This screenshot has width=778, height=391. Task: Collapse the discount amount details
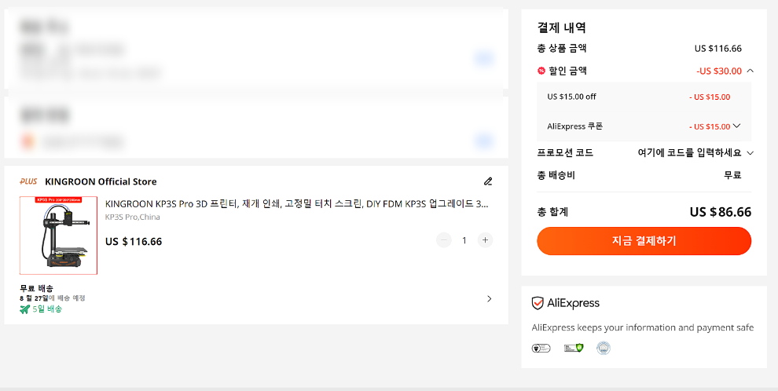click(750, 71)
